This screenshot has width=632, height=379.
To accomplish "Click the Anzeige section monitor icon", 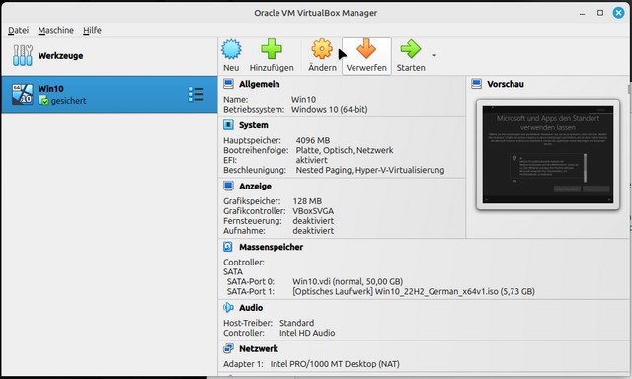I will click(x=228, y=186).
